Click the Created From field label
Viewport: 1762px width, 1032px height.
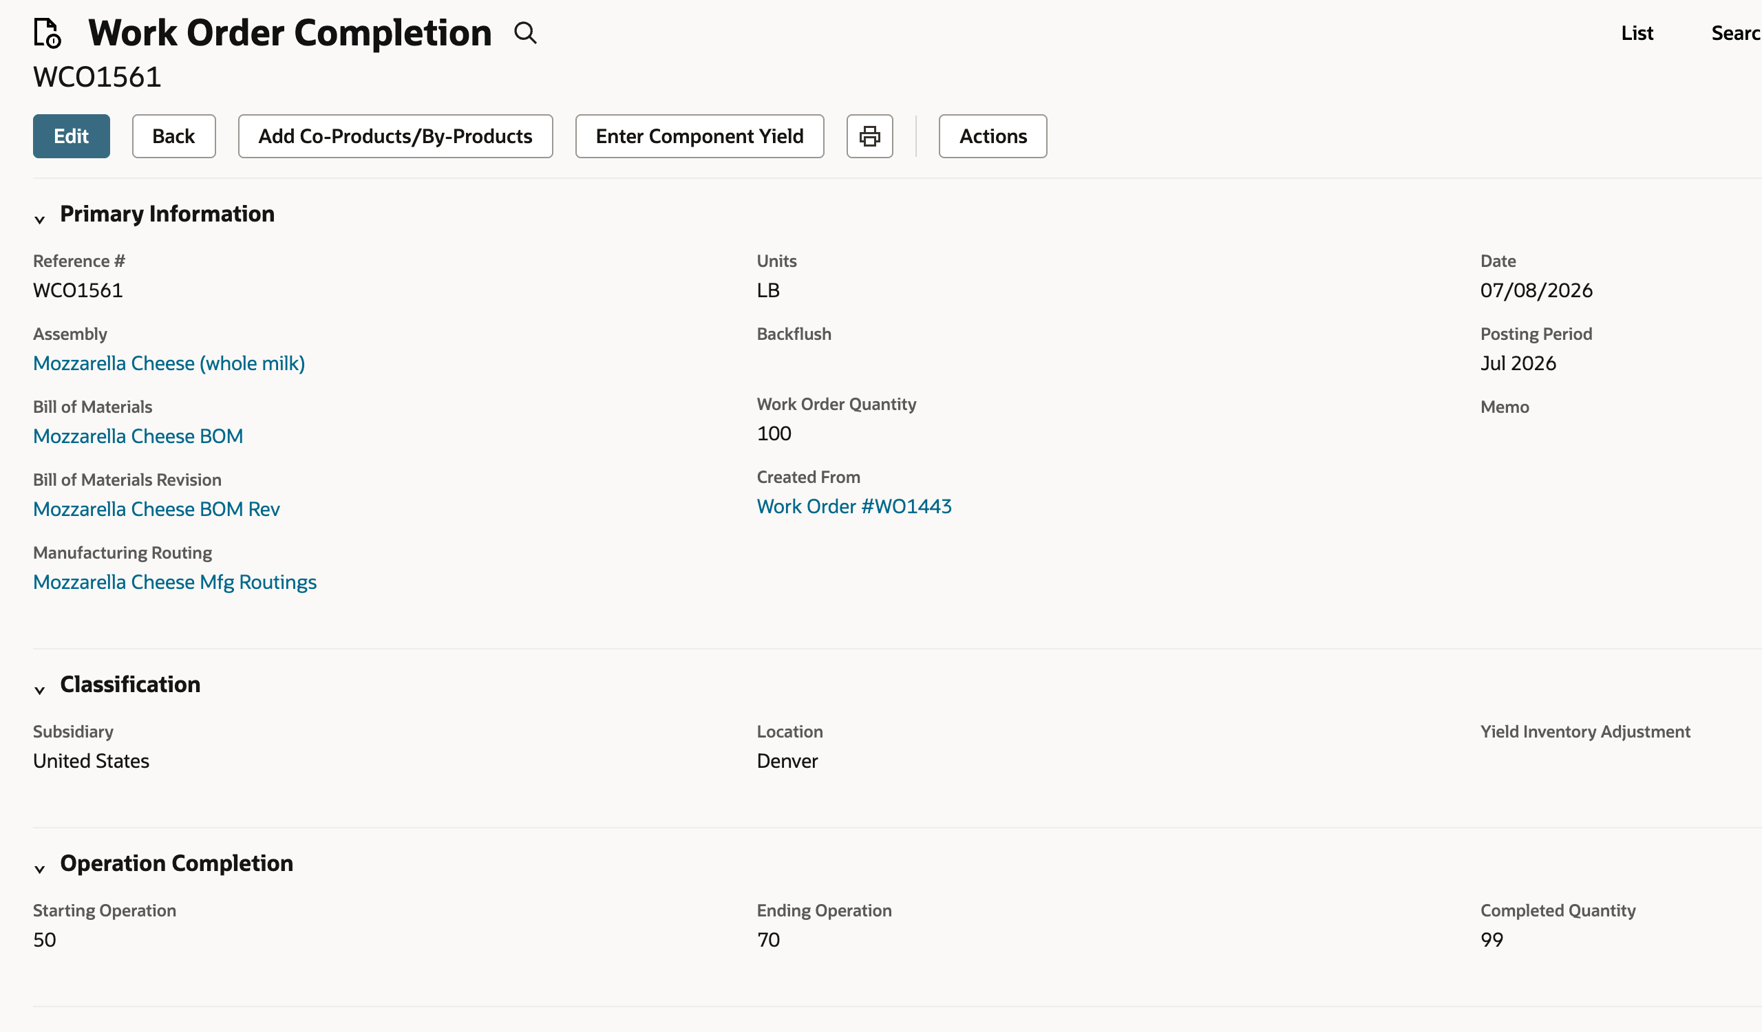[808, 477]
